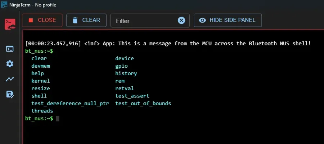The width and height of the screenshot is (324, 144).
Task: Click the 'kernel' command text
Action: point(41,81)
